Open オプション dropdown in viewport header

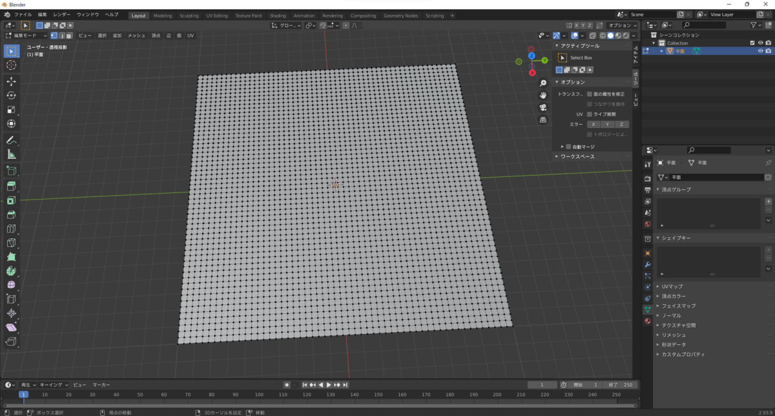(623, 25)
